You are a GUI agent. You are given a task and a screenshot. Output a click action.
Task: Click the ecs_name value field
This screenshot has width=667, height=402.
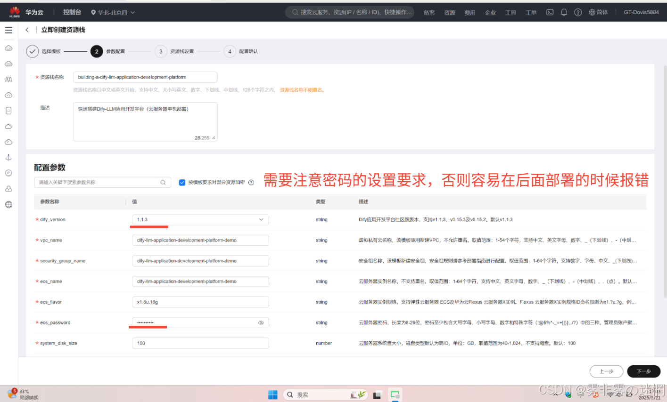coord(200,281)
